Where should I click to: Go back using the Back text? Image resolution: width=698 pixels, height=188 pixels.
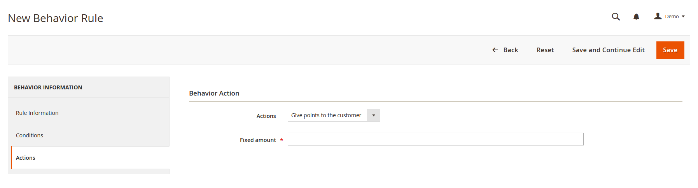511,50
